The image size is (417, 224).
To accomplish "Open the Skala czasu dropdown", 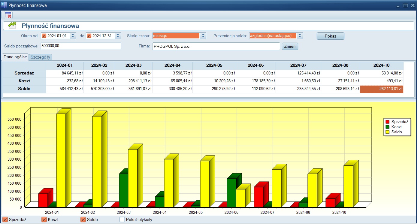I will tap(203, 36).
